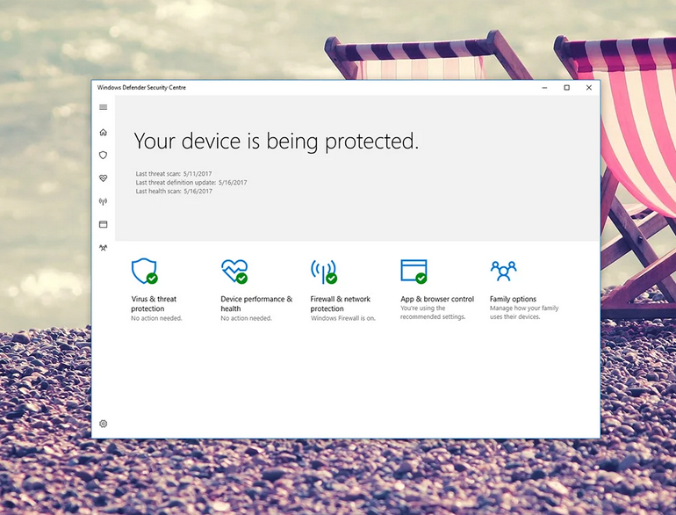The image size is (676, 515).
Task: Close the Windows Defender Security Centre window
Action: click(x=588, y=88)
